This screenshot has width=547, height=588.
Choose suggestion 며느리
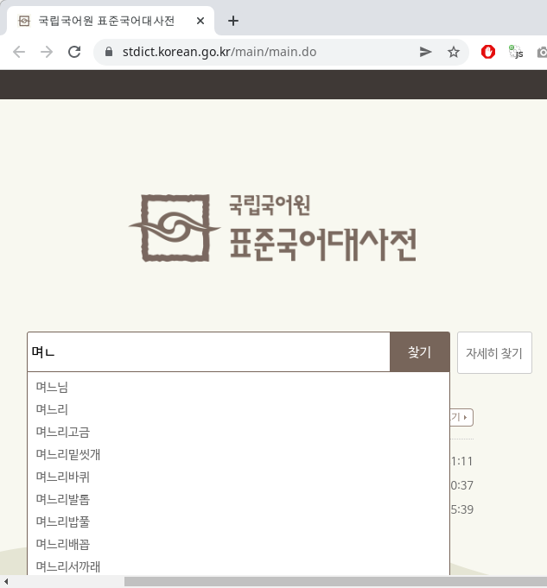tap(239, 409)
